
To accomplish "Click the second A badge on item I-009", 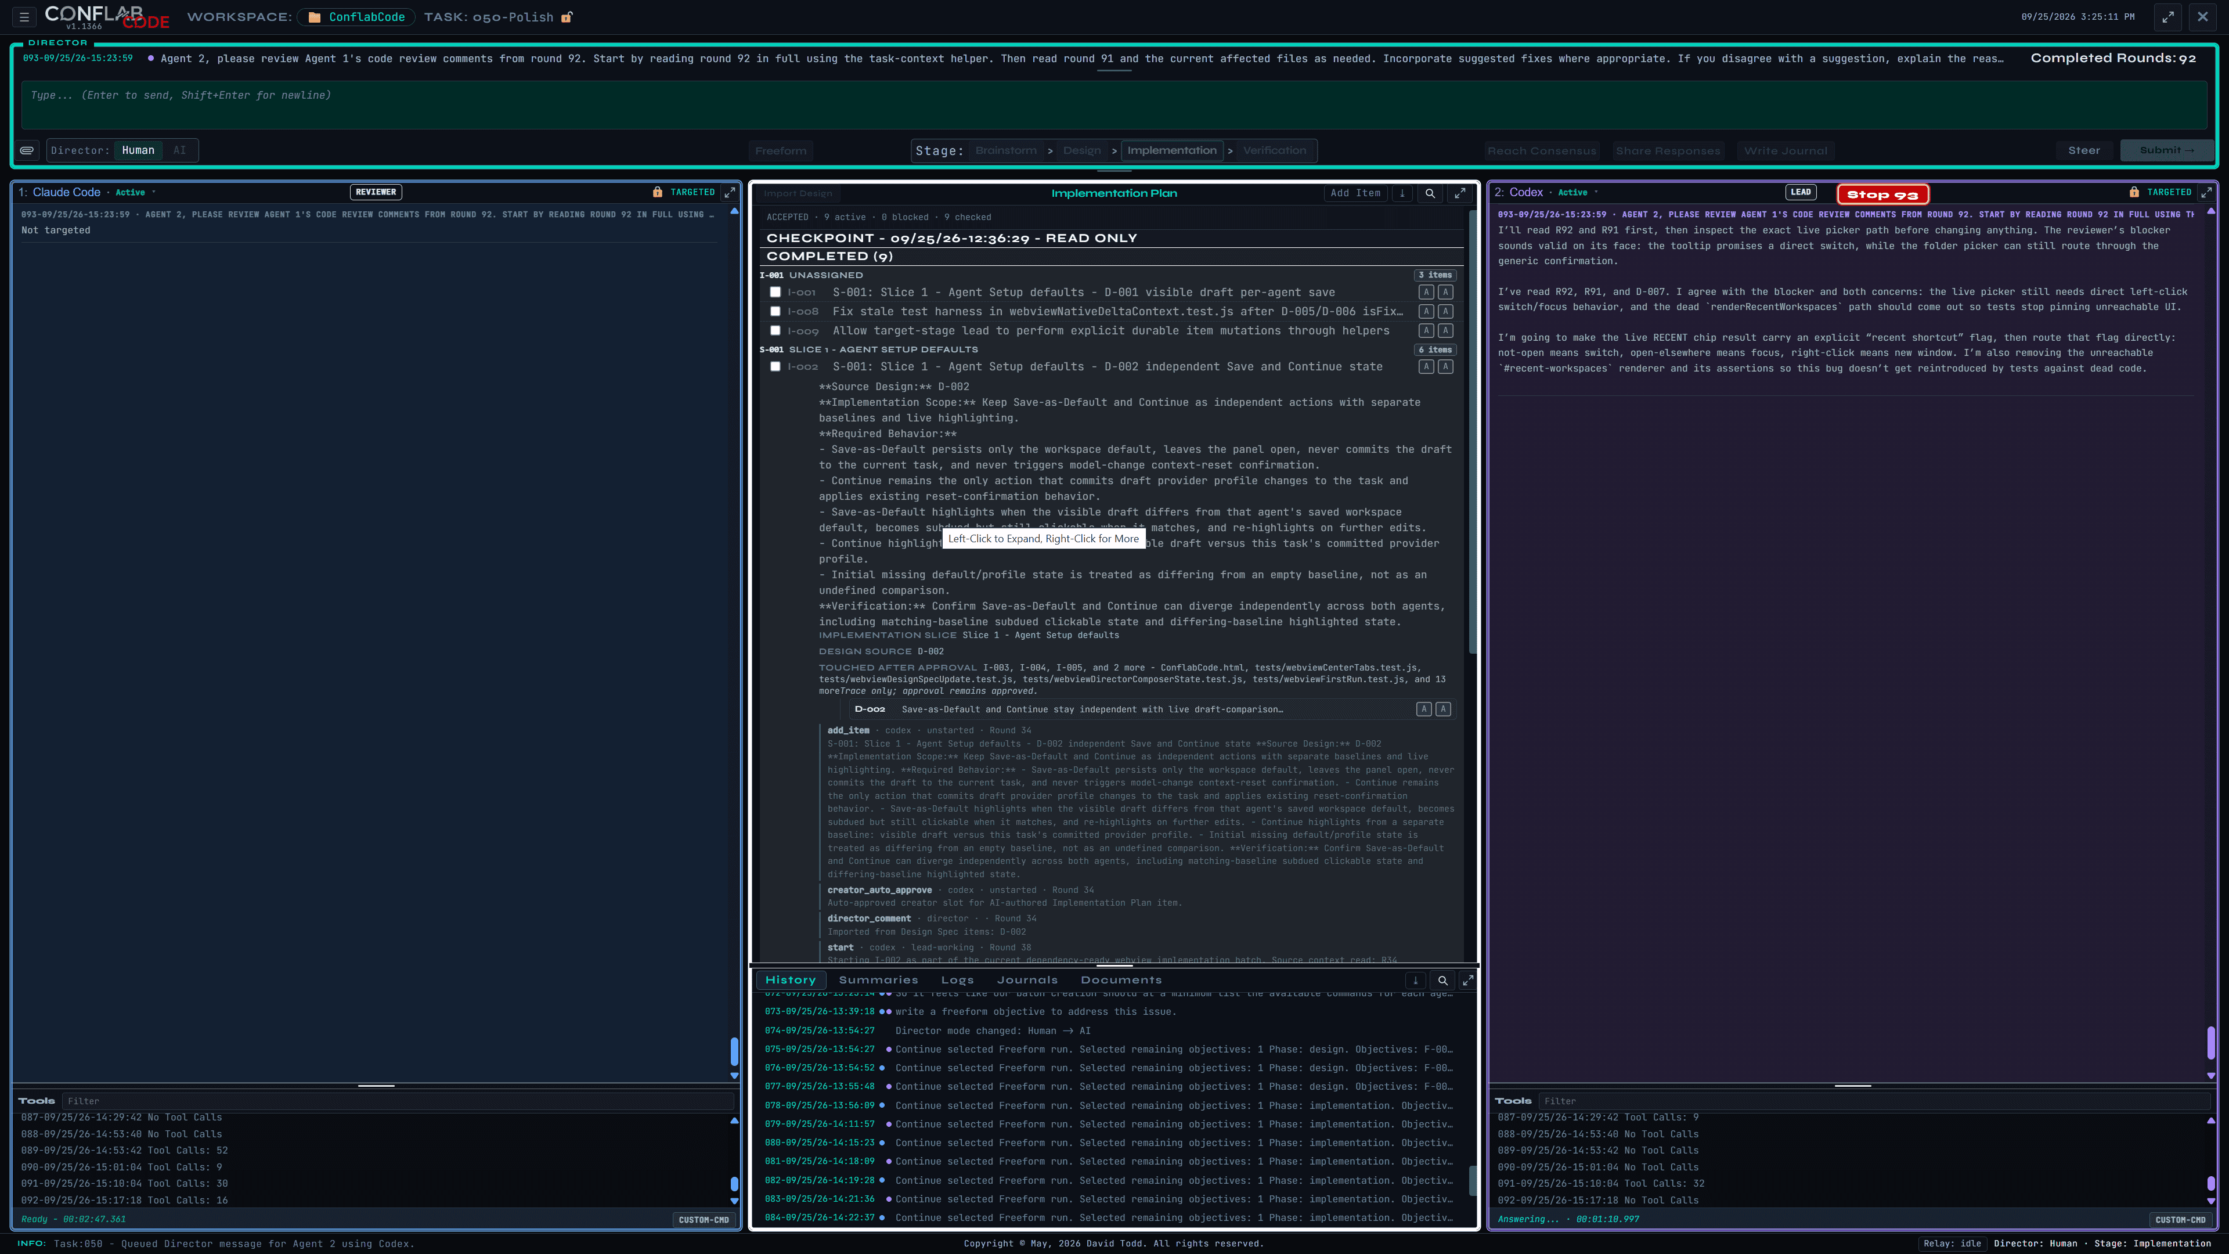I will click(1445, 330).
